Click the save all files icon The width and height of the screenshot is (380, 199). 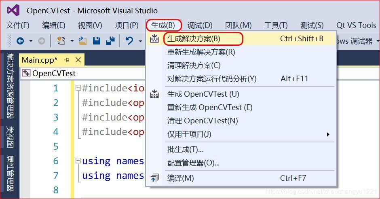coord(110,41)
